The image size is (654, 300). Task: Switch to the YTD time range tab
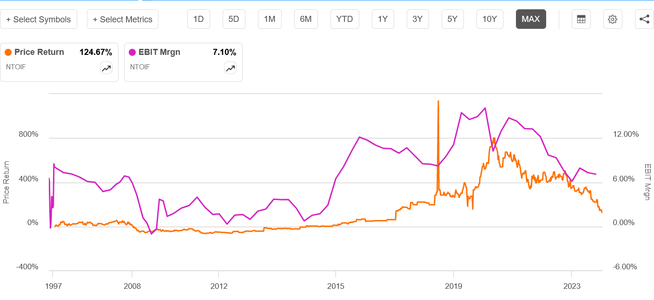click(x=344, y=19)
